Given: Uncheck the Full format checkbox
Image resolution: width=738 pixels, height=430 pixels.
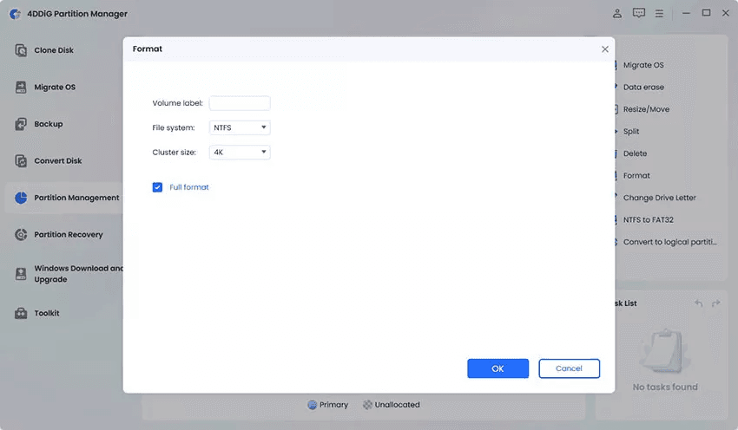Looking at the screenshot, I should click(x=157, y=187).
